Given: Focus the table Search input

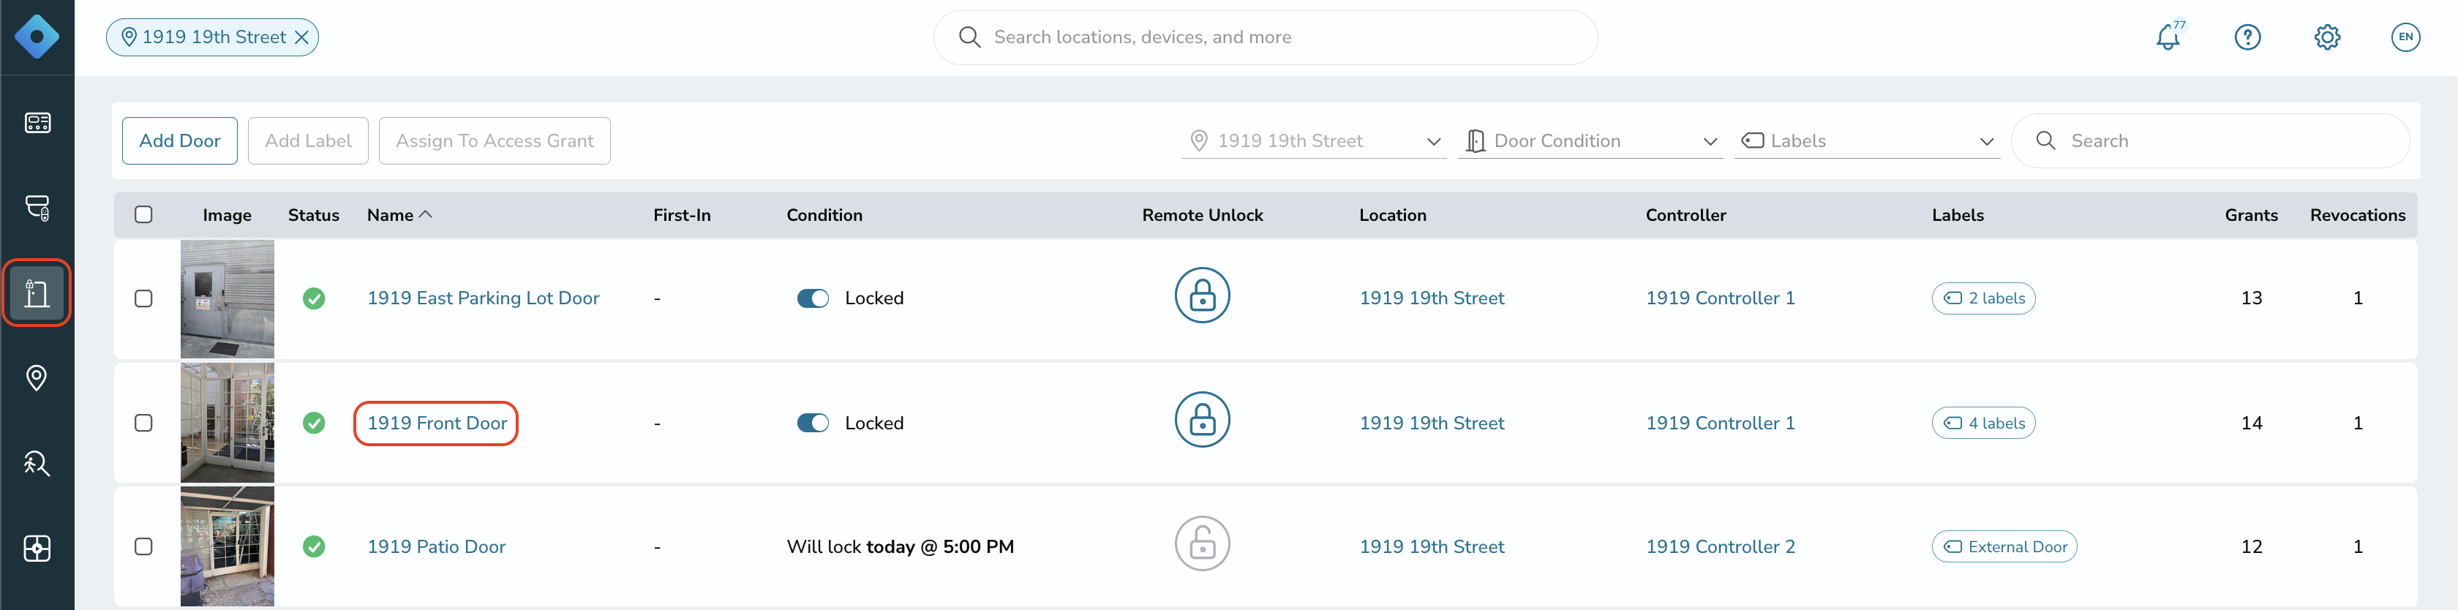Looking at the screenshot, I should click(x=2211, y=141).
